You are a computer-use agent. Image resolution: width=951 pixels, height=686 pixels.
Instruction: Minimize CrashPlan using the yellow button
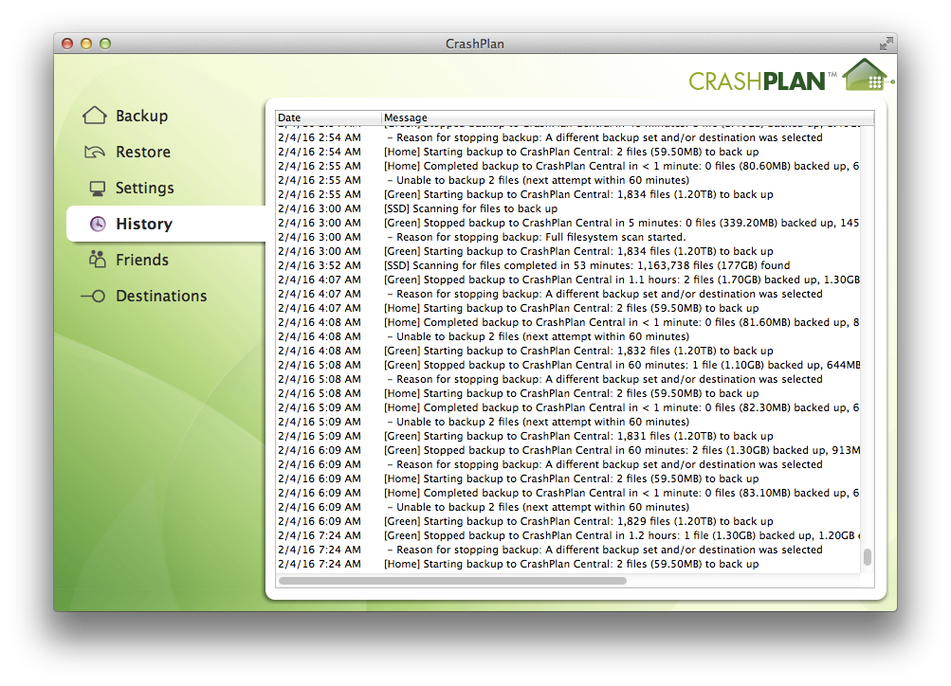86,44
